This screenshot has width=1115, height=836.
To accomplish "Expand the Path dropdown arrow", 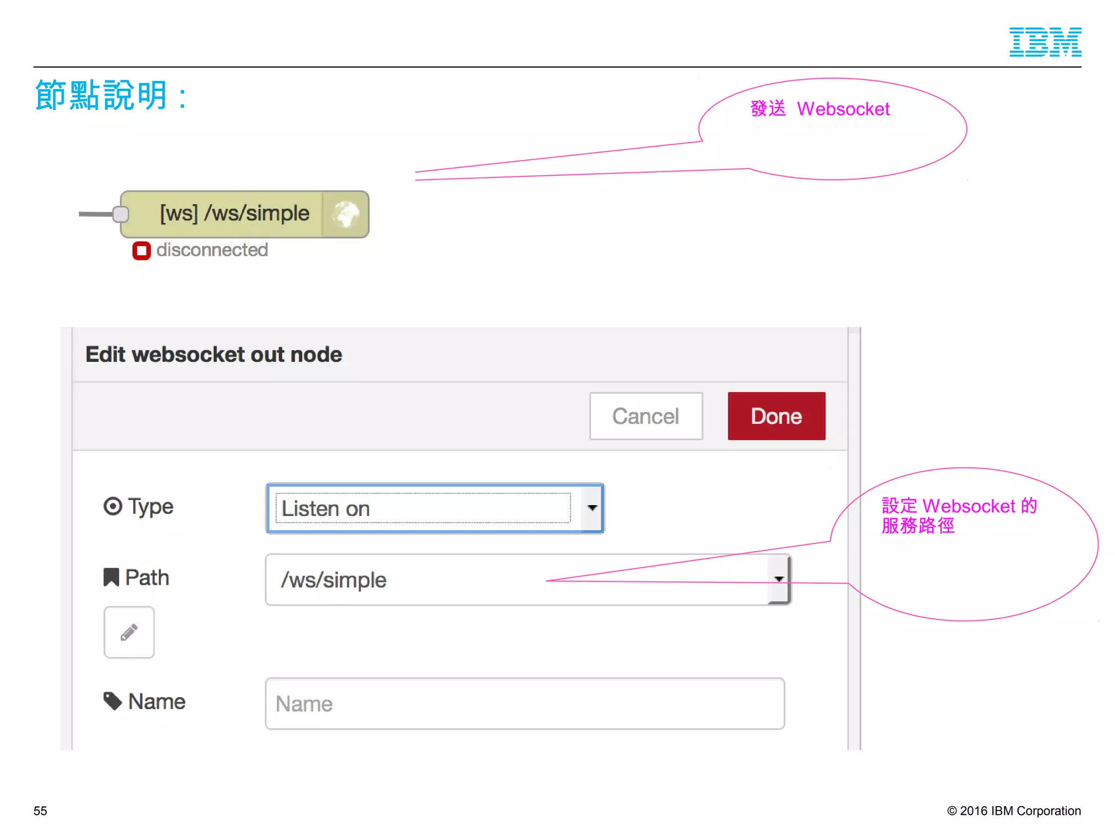I will coord(779,579).
